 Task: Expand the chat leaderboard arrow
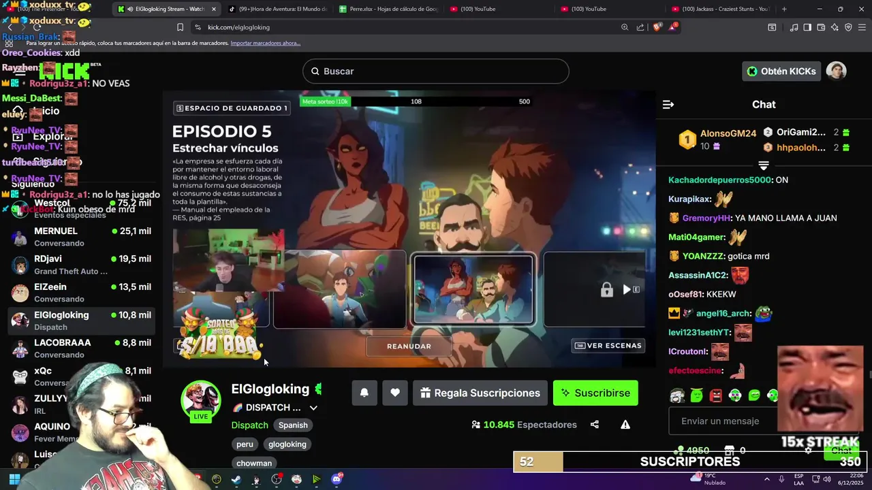coord(764,165)
